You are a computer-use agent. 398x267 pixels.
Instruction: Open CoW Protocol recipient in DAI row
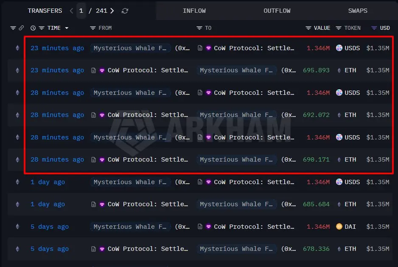pyautogui.click(x=254, y=227)
